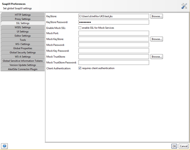Open Editor Settings tab
Viewport: 190px width, 150px height.
tap(23, 36)
